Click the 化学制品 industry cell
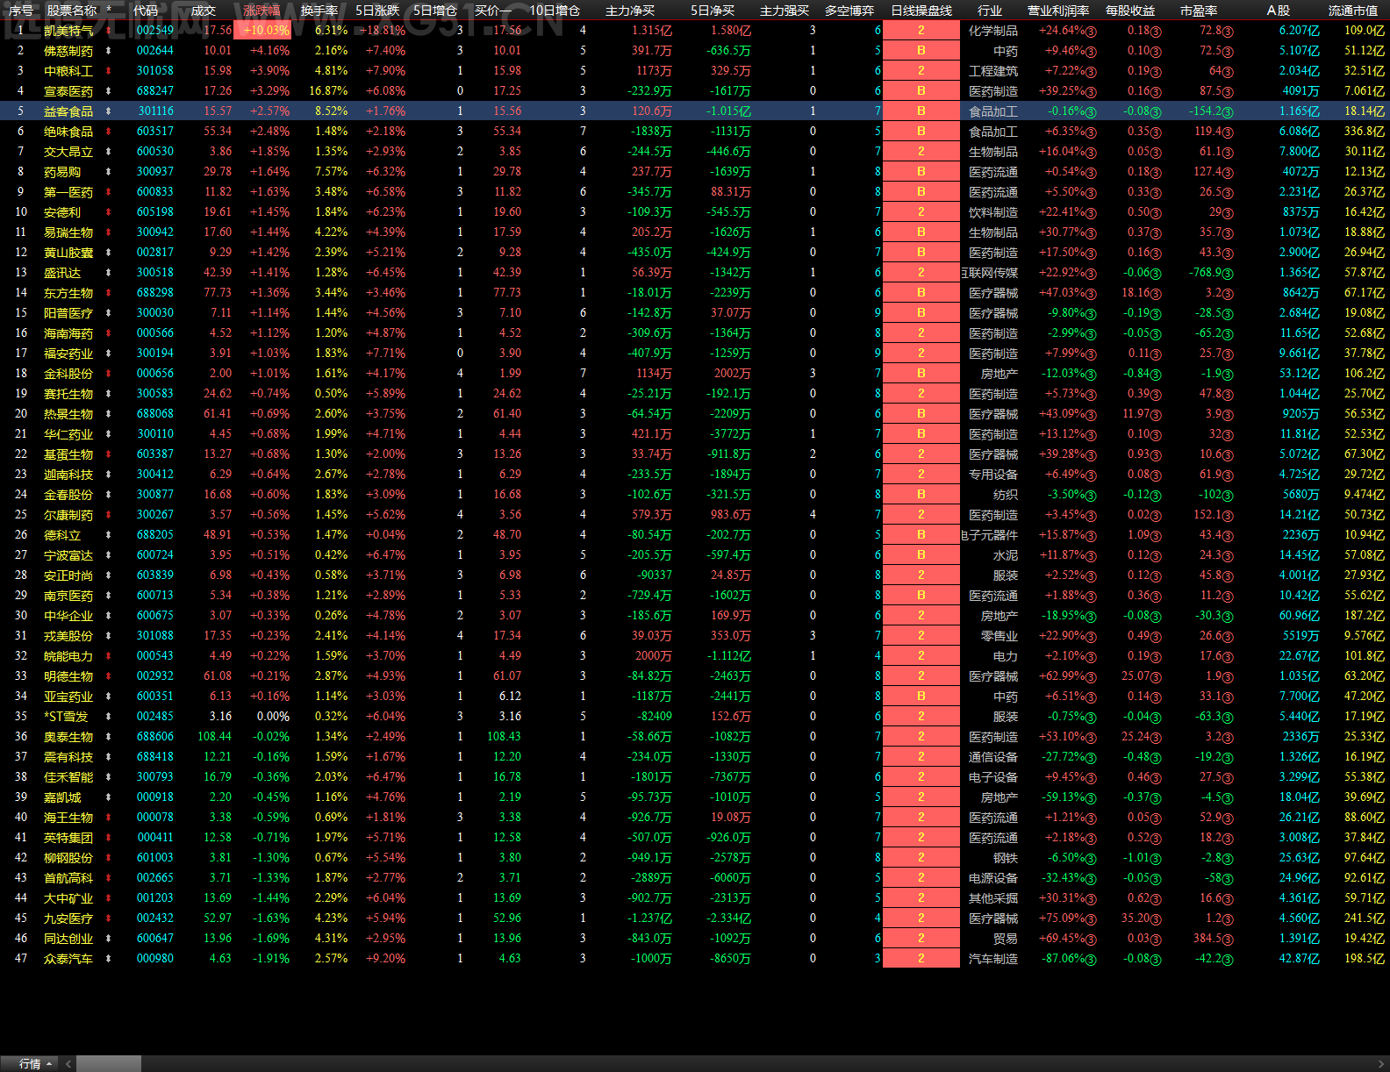1390x1072 pixels. click(993, 31)
